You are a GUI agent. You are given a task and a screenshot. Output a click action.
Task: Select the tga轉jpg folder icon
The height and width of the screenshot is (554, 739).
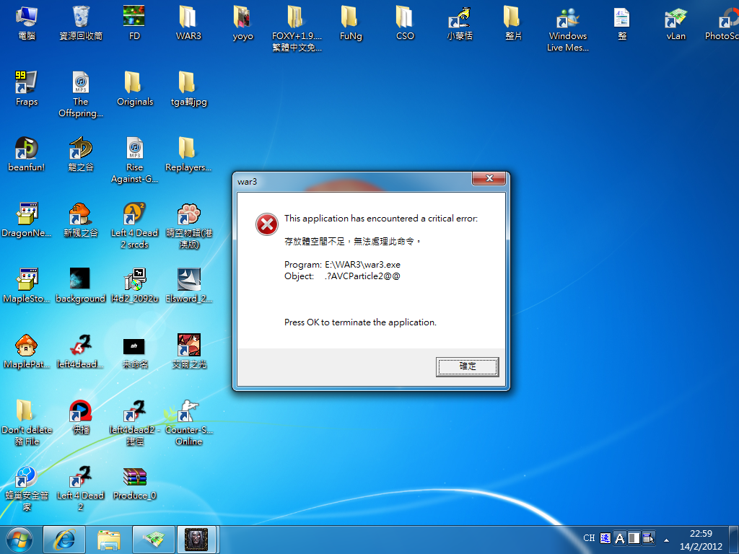(x=188, y=88)
